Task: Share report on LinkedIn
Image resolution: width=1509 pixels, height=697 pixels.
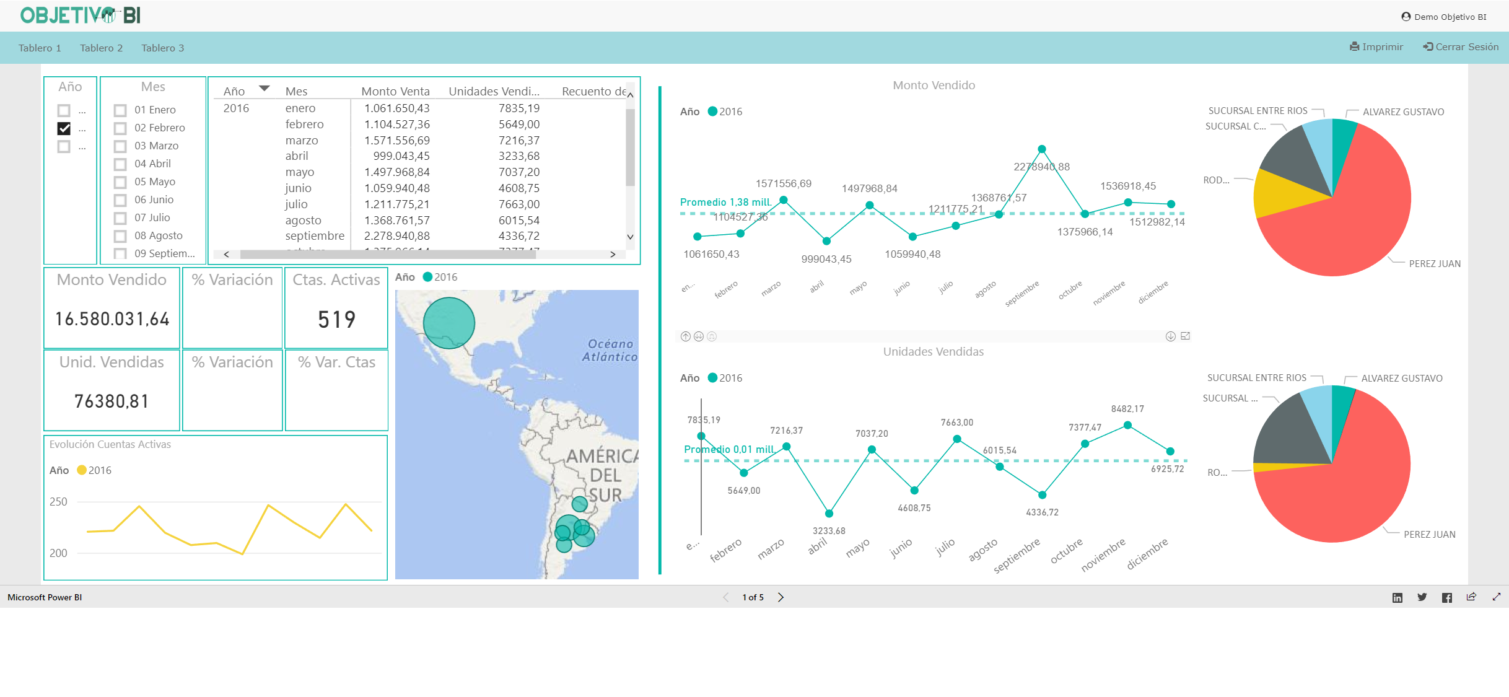Action: coord(1397,597)
